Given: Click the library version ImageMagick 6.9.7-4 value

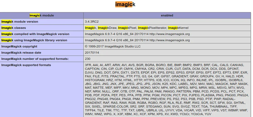Looking at the screenshot, I should [137, 40].
